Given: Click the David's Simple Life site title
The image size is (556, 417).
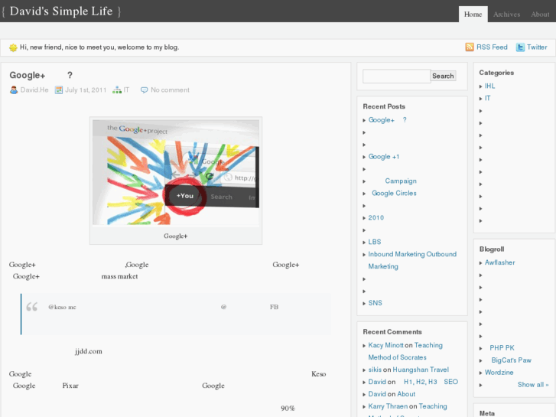Looking at the screenshot, I should click(x=61, y=11).
